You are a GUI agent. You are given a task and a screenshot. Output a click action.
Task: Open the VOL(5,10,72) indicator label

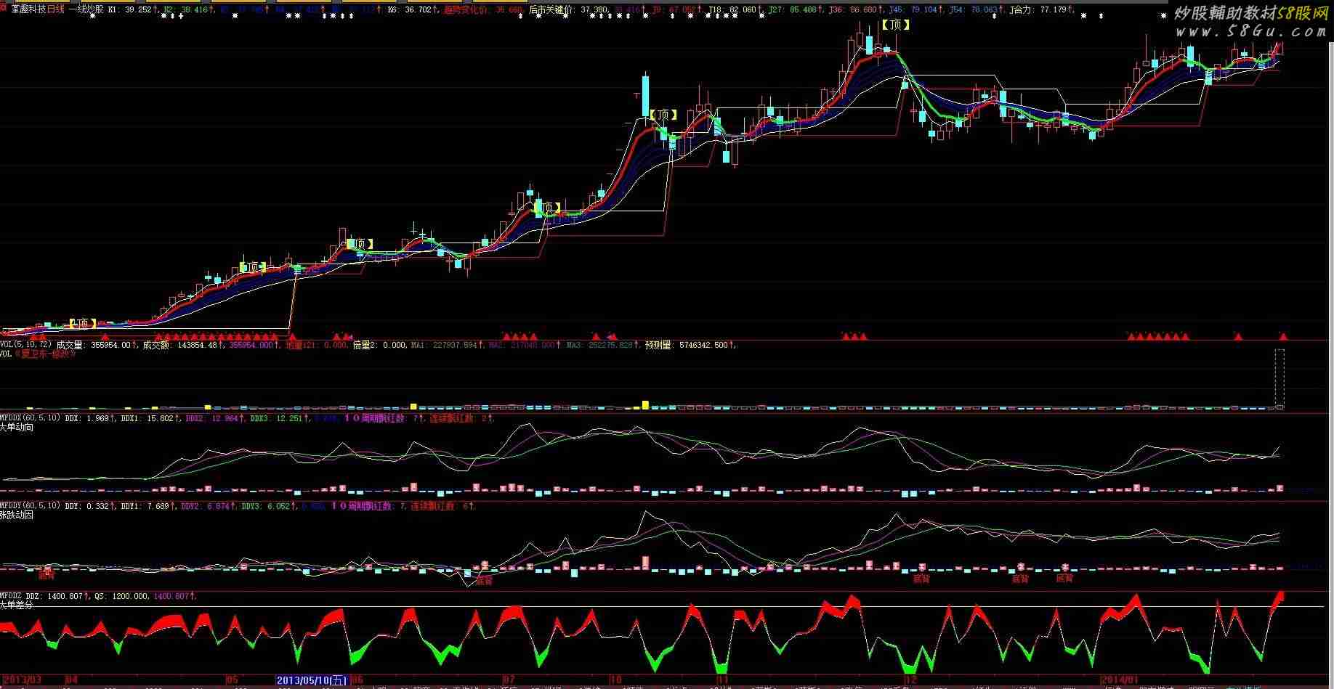25,345
